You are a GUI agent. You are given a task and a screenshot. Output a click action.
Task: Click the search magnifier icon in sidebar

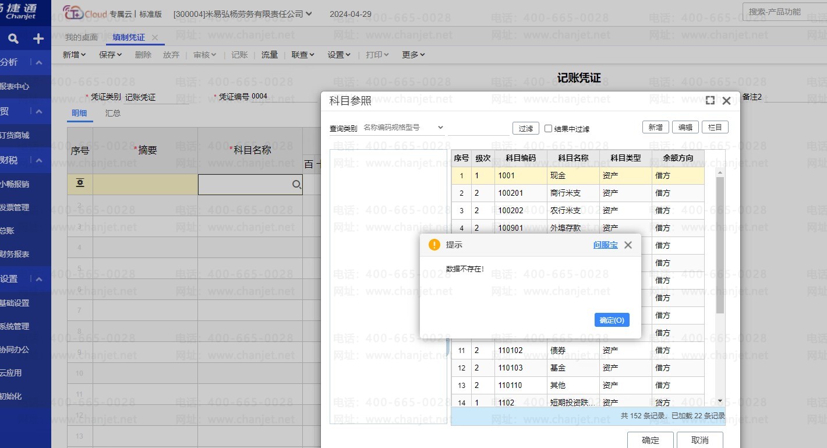tap(13, 39)
